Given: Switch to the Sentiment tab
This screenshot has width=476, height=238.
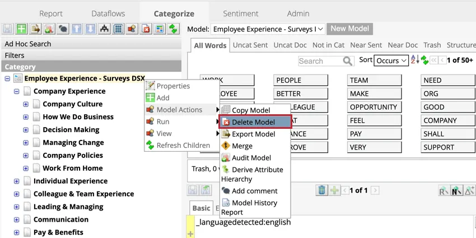Looking at the screenshot, I should [x=241, y=13].
